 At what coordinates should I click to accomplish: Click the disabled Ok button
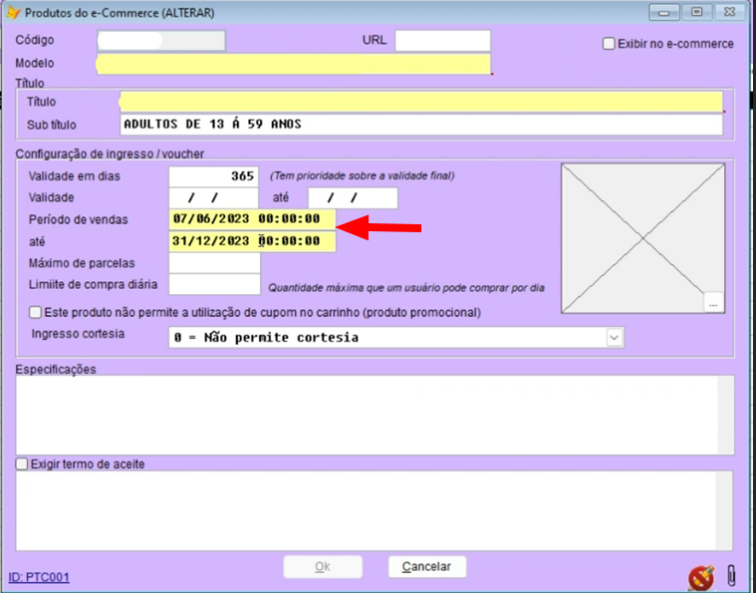point(323,566)
